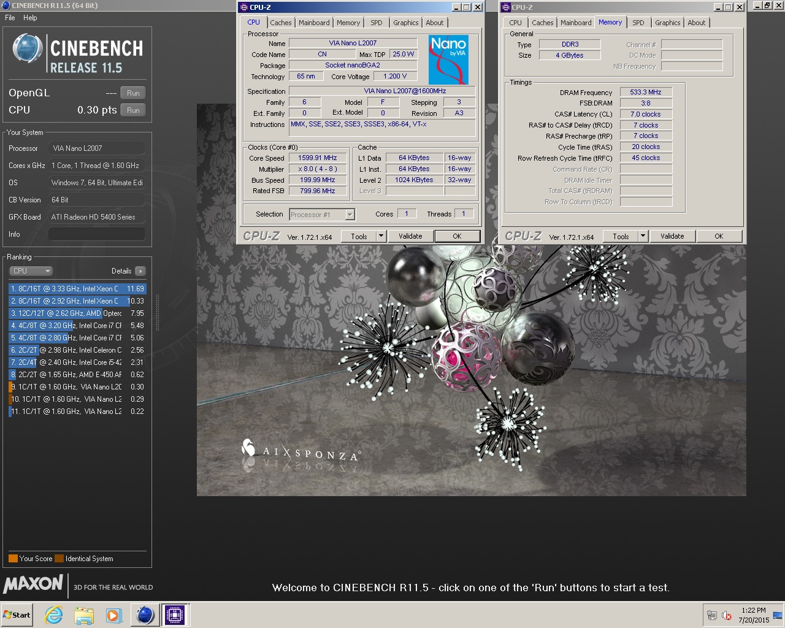The width and height of the screenshot is (785, 628).
Task: Switch to About tab in right CPU-Z
Action: [x=697, y=23]
